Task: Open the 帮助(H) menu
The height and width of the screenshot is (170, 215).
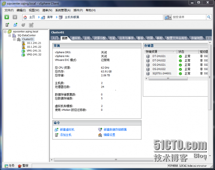Action: (x=91, y=10)
